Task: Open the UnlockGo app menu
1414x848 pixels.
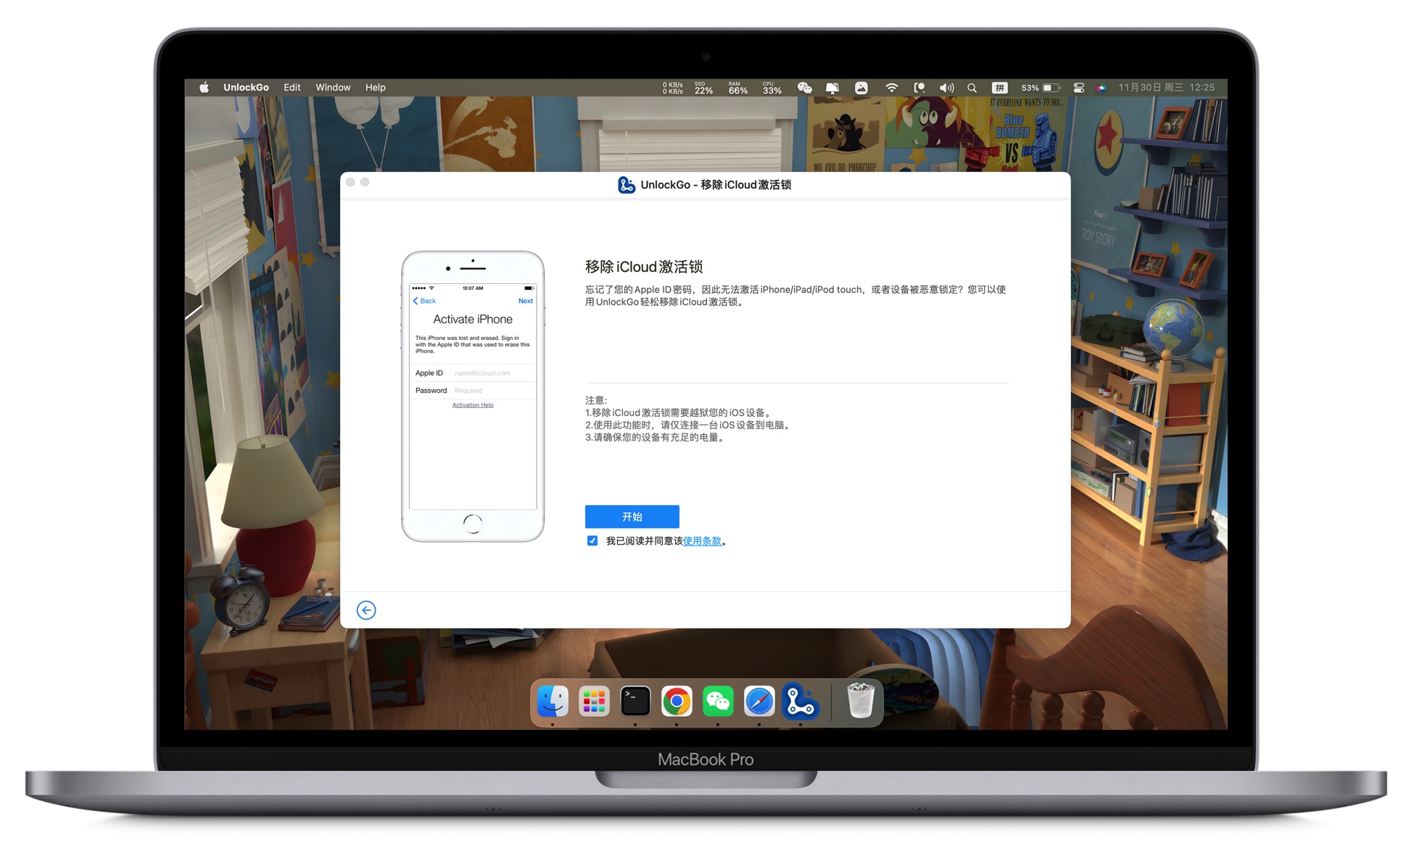Action: (246, 87)
